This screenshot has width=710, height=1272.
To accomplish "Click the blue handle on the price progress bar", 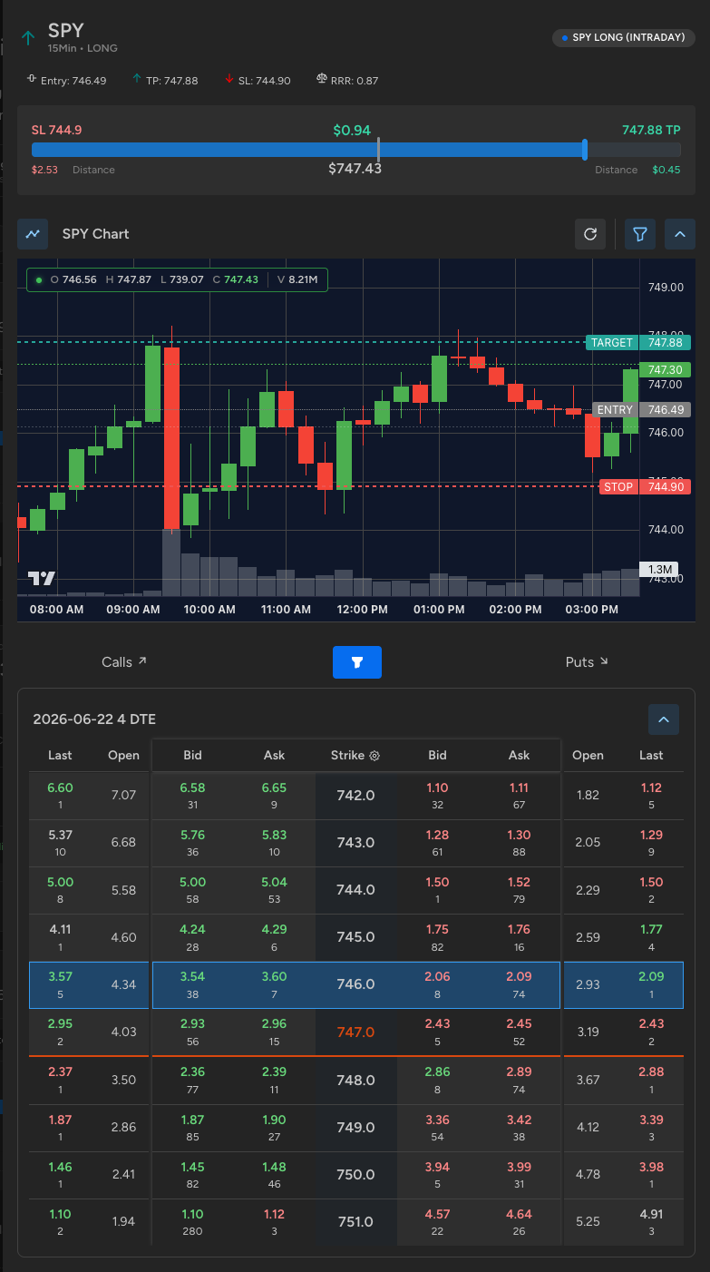I will click(585, 150).
